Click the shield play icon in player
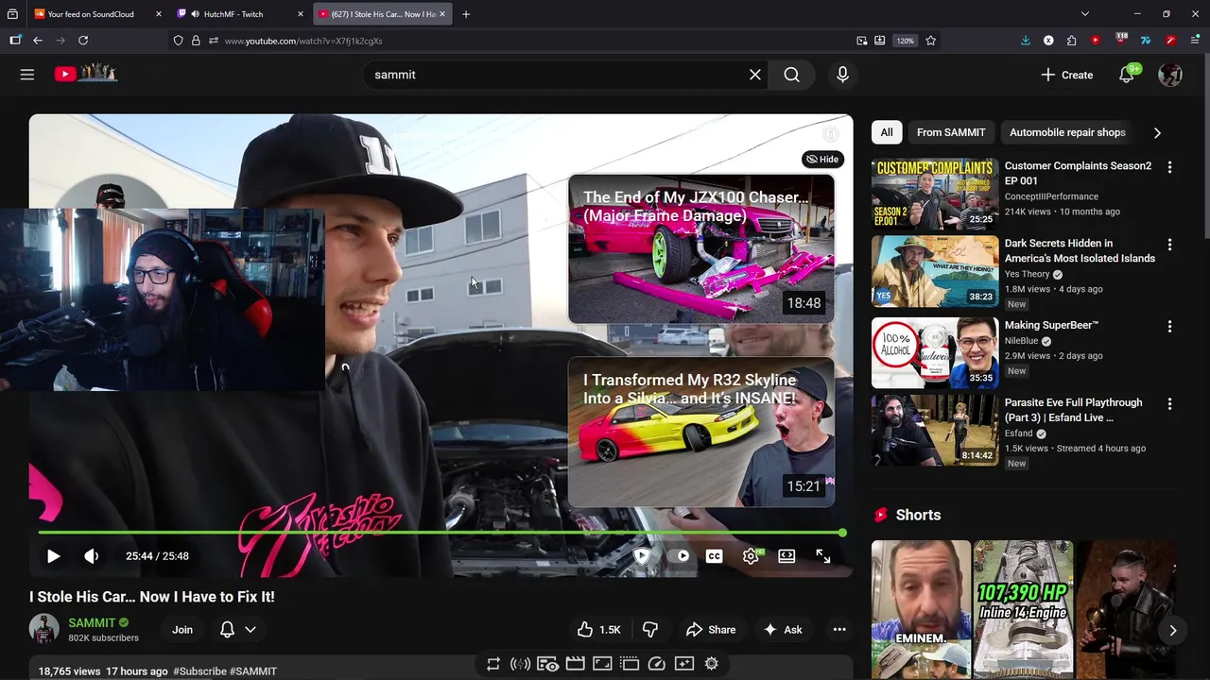 642,556
